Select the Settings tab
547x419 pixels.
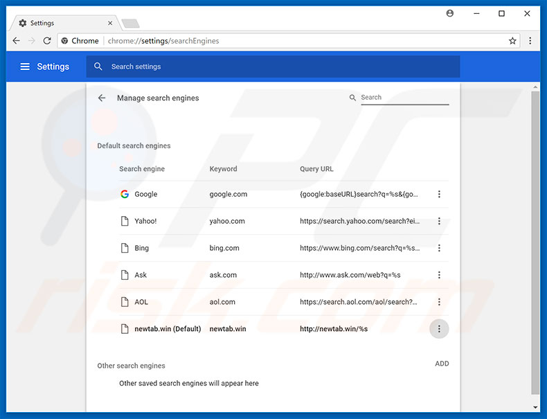click(65, 23)
